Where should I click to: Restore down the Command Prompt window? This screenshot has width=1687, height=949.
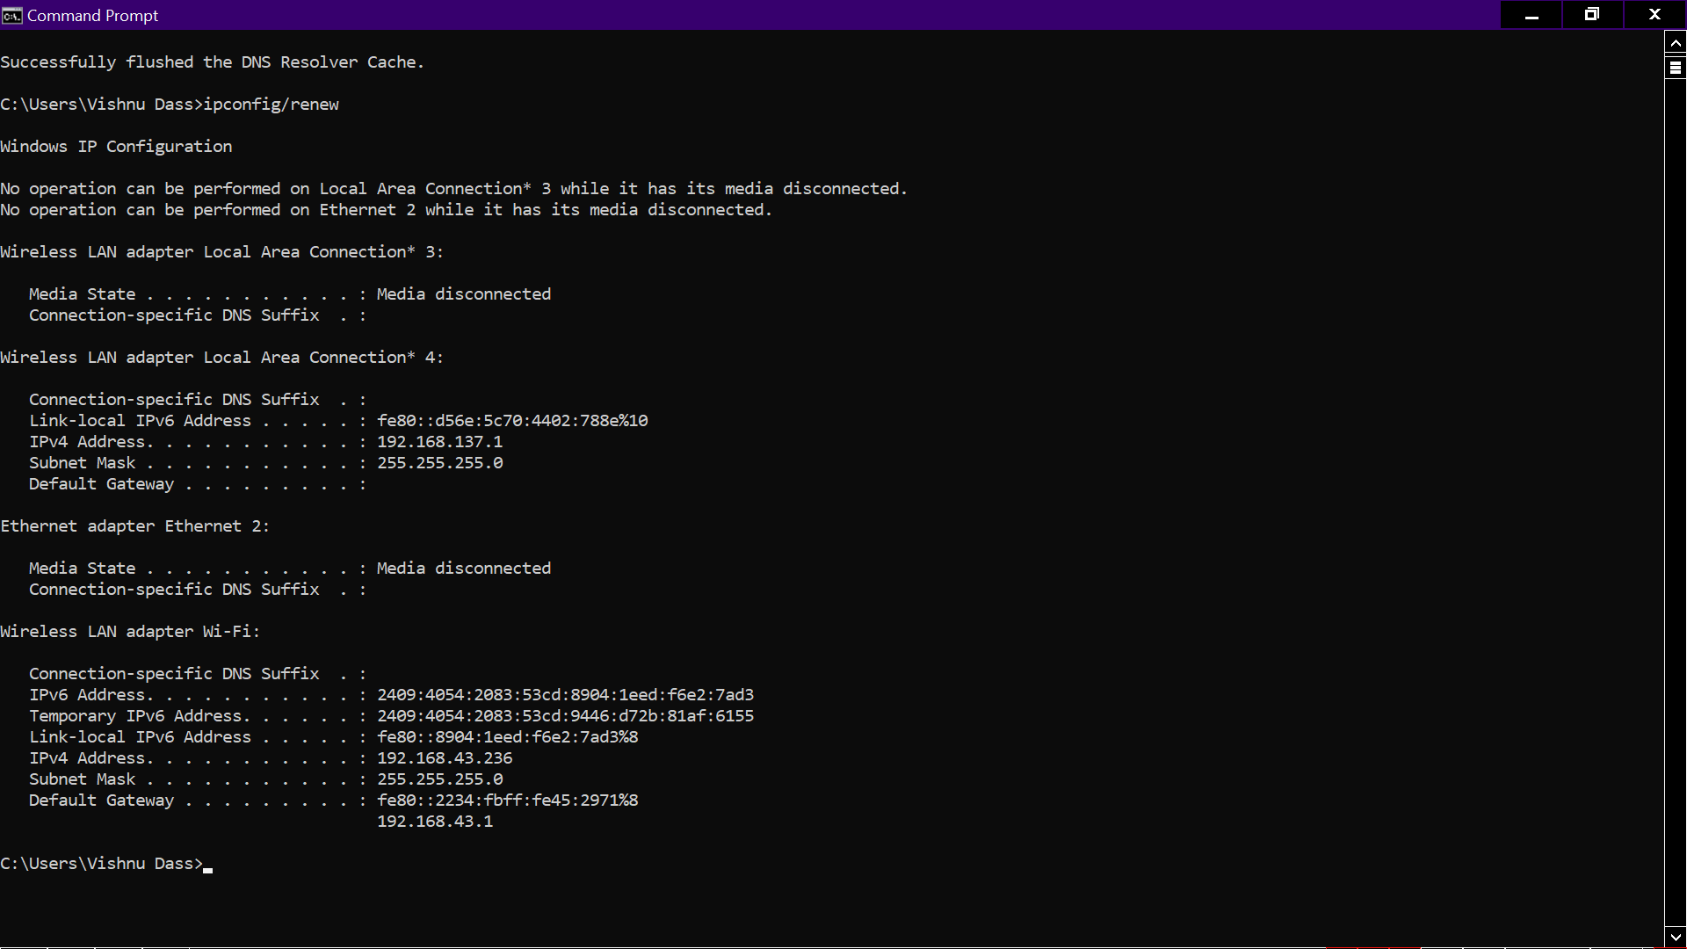pos(1591,15)
